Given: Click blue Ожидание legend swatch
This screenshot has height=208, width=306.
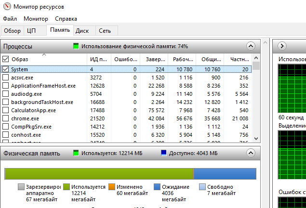Looking at the screenshot, I should (x=157, y=186).
